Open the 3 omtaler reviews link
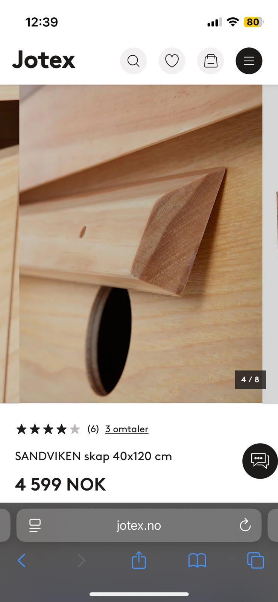The width and height of the screenshot is (278, 602). tap(127, 429)
